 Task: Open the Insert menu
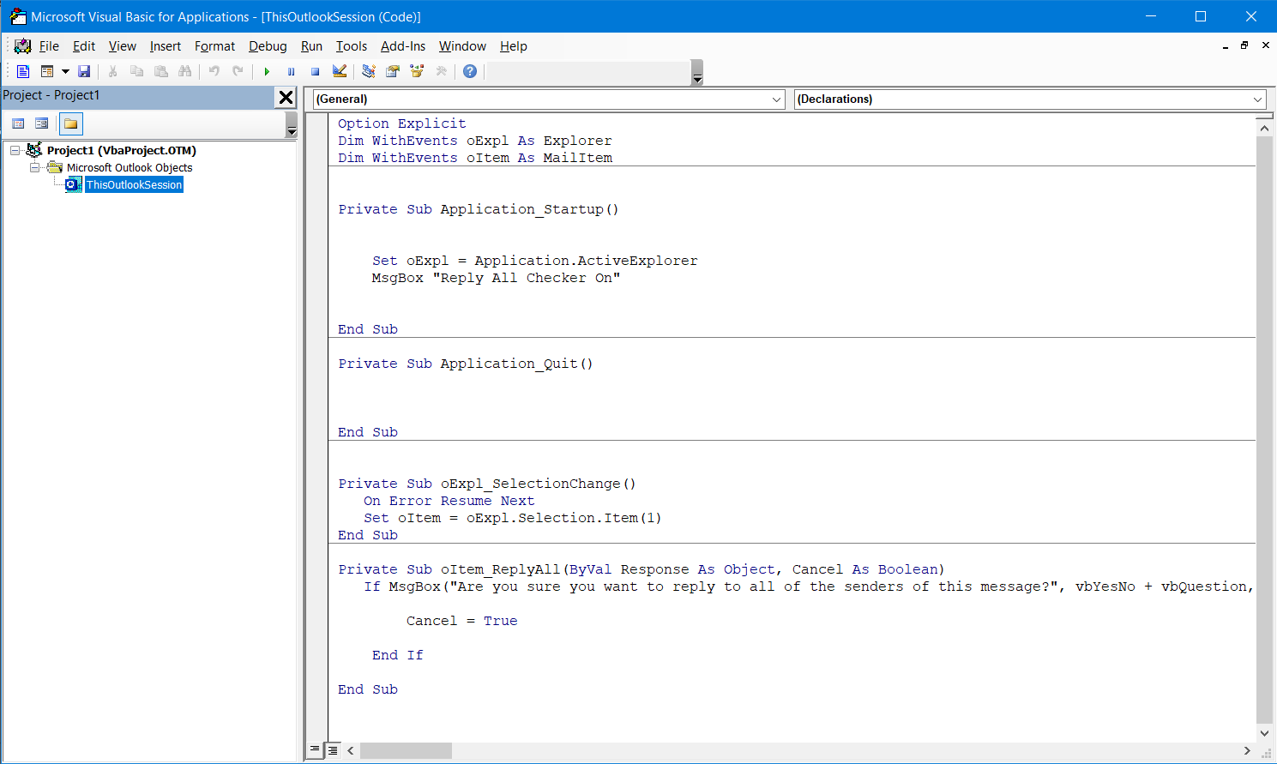click(x=166, y=46)
